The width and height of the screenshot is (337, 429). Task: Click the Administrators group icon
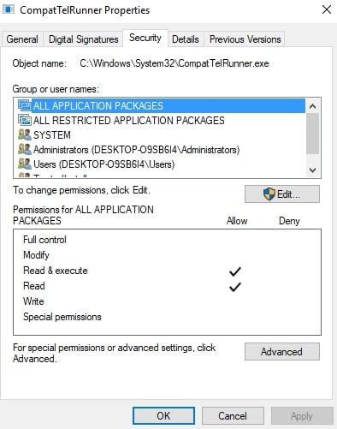pyautogui.click(x=25, y=149)
